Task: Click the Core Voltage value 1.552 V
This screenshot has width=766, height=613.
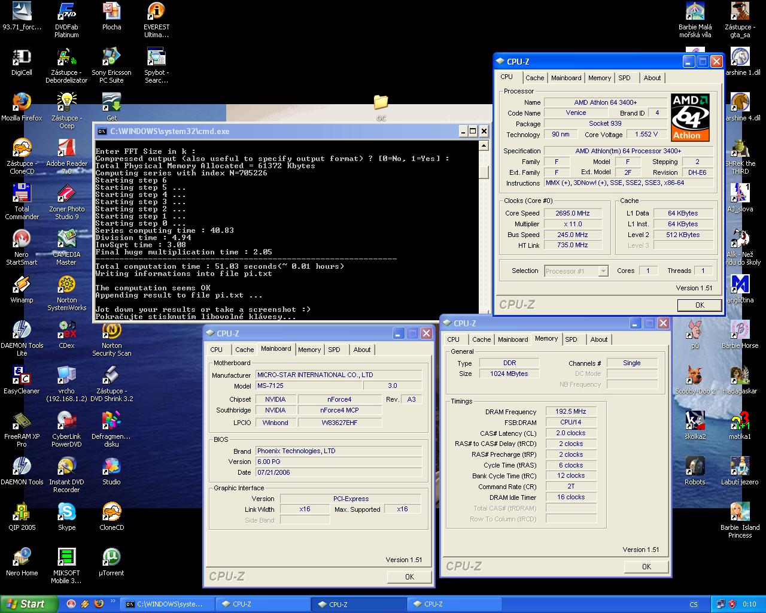Action: (x=646, y=135)
